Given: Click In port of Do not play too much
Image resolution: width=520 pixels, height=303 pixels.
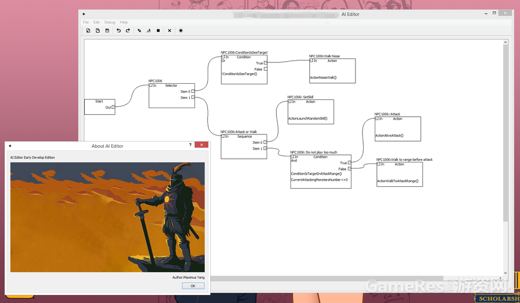Looking at the screenshot, I should [292, 157].
